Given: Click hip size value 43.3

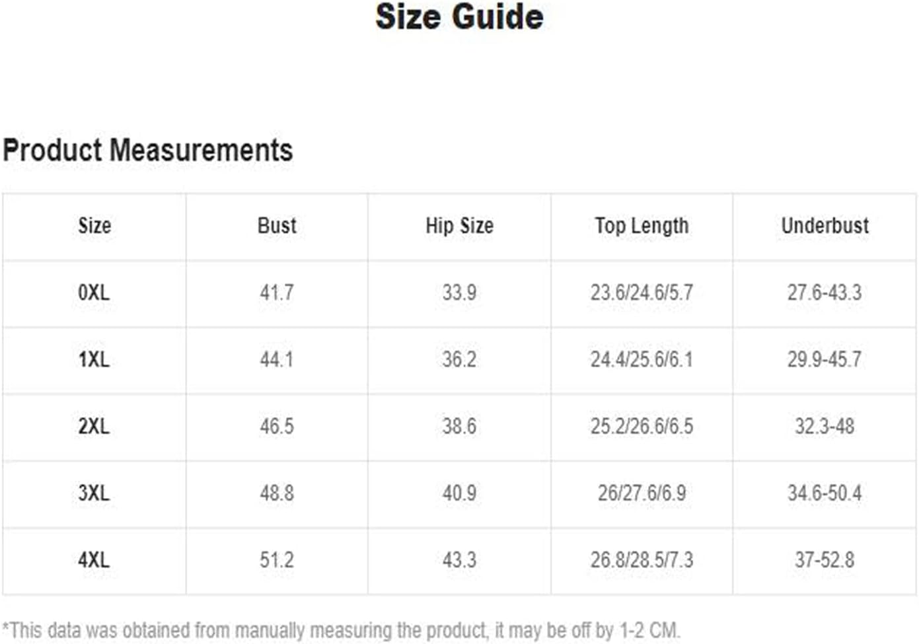Looking at the screenshot, I should click(459, 560).
